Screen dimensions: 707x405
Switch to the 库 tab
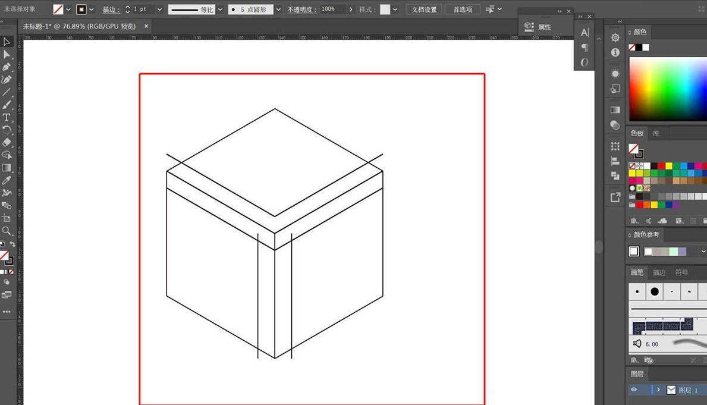[656, 133]
